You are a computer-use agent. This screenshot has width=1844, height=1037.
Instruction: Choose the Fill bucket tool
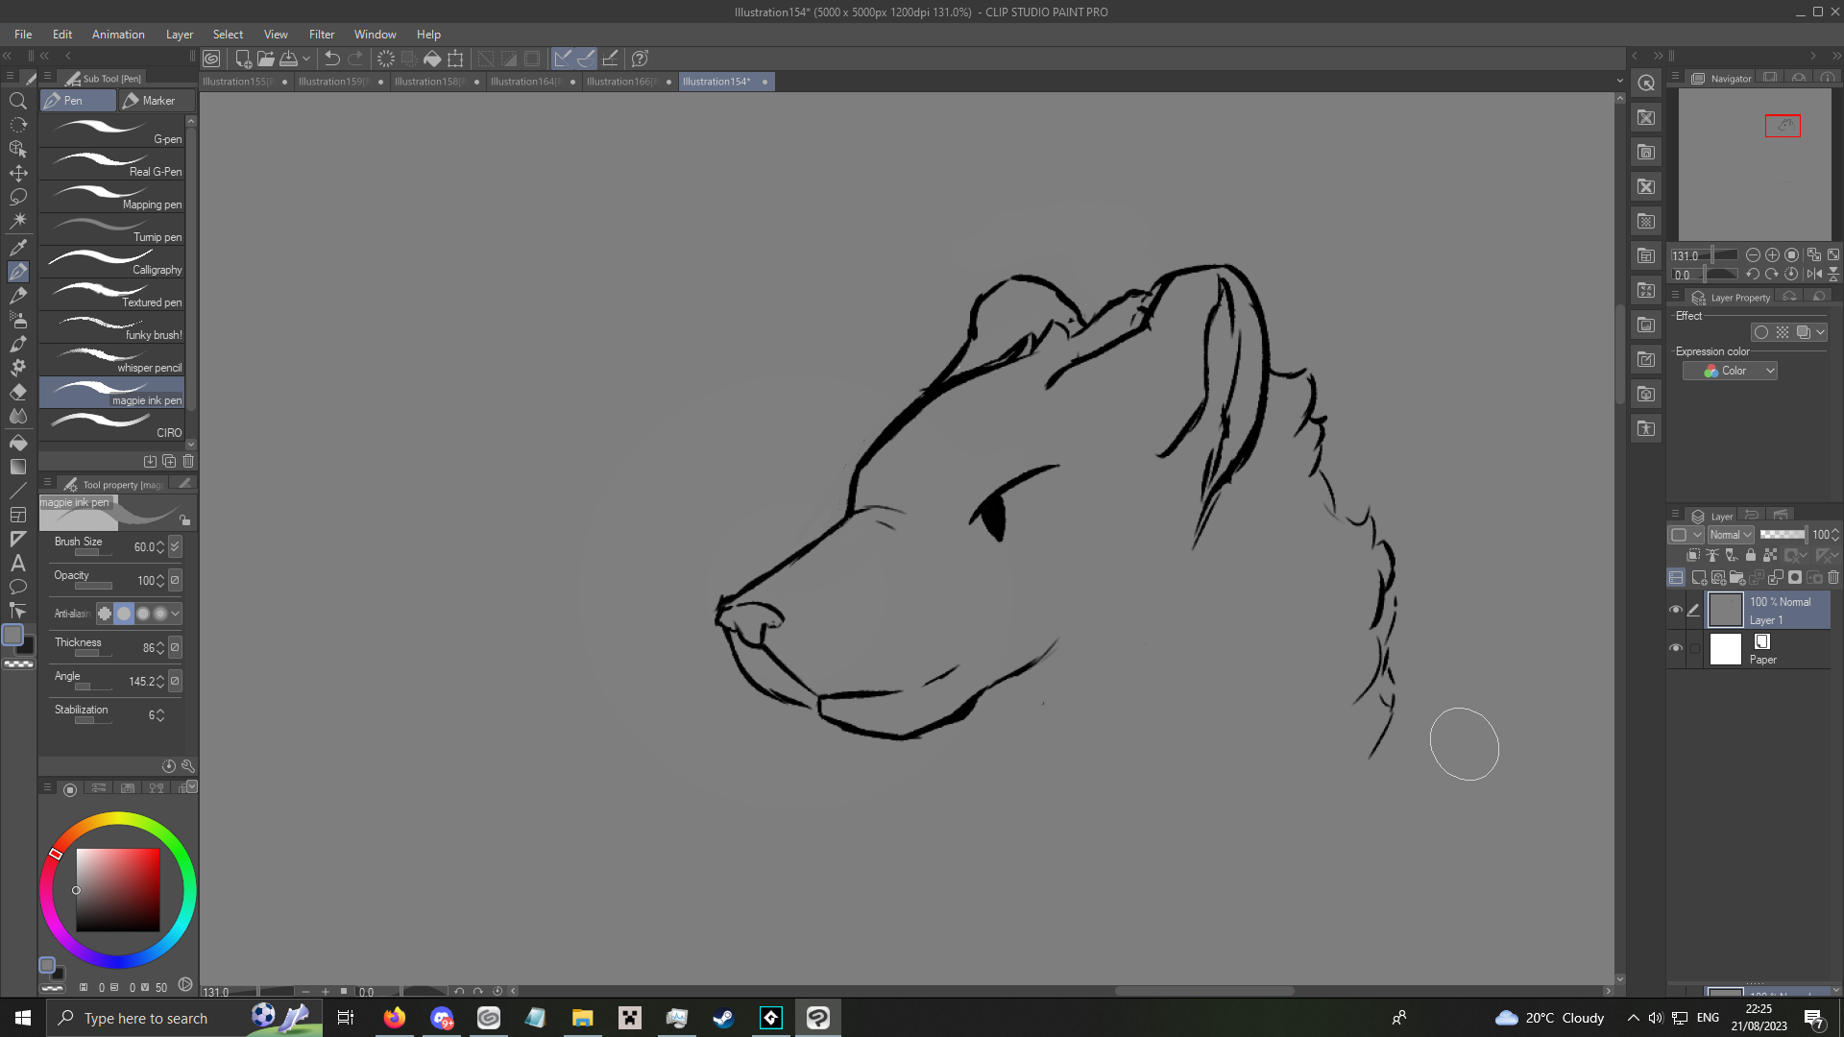click(x=17, y=443)
